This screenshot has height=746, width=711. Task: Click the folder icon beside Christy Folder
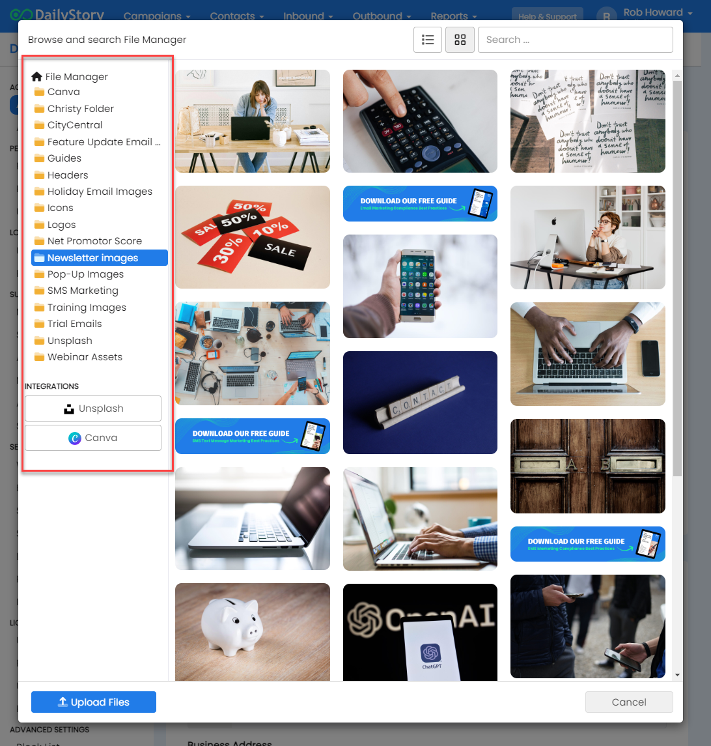pyautogui.click(x=40, y=109)
